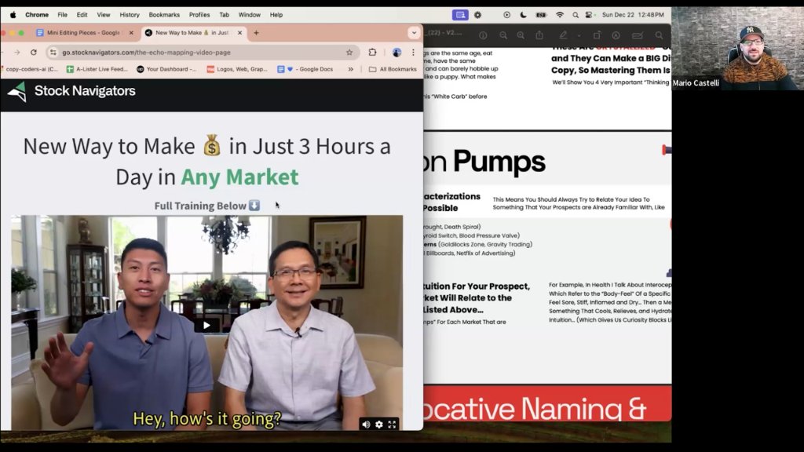Open site information icon in address bar
This screenshot has width=804, height=452.
(53, 53)
